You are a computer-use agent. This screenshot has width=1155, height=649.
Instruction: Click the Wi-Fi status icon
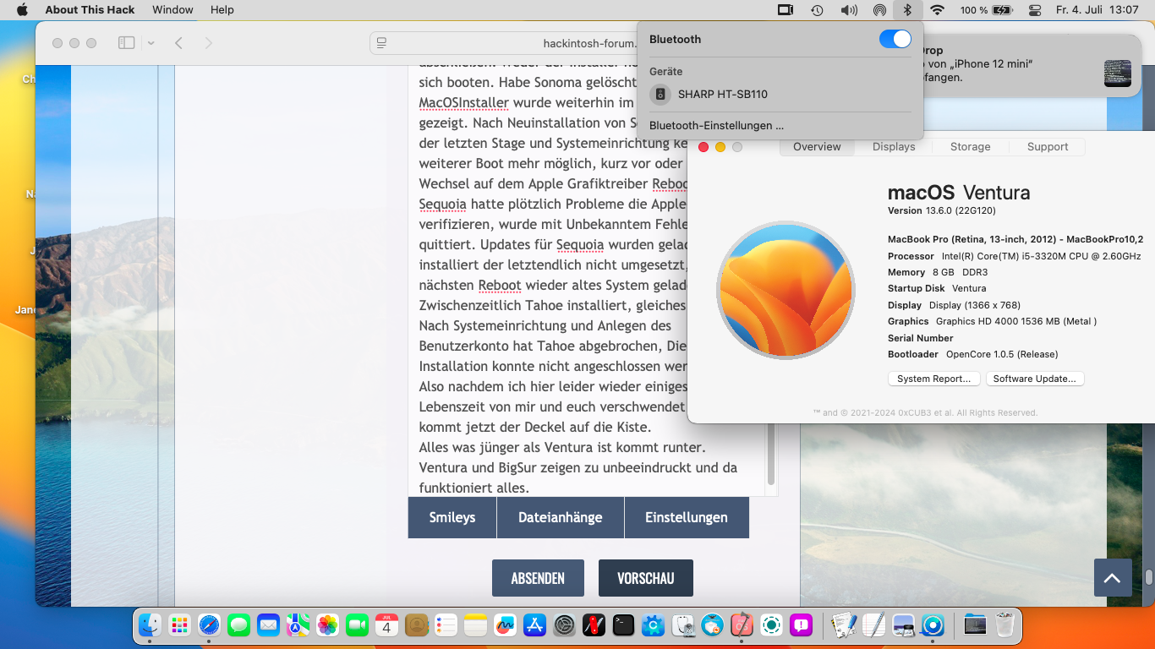(936, 10)
